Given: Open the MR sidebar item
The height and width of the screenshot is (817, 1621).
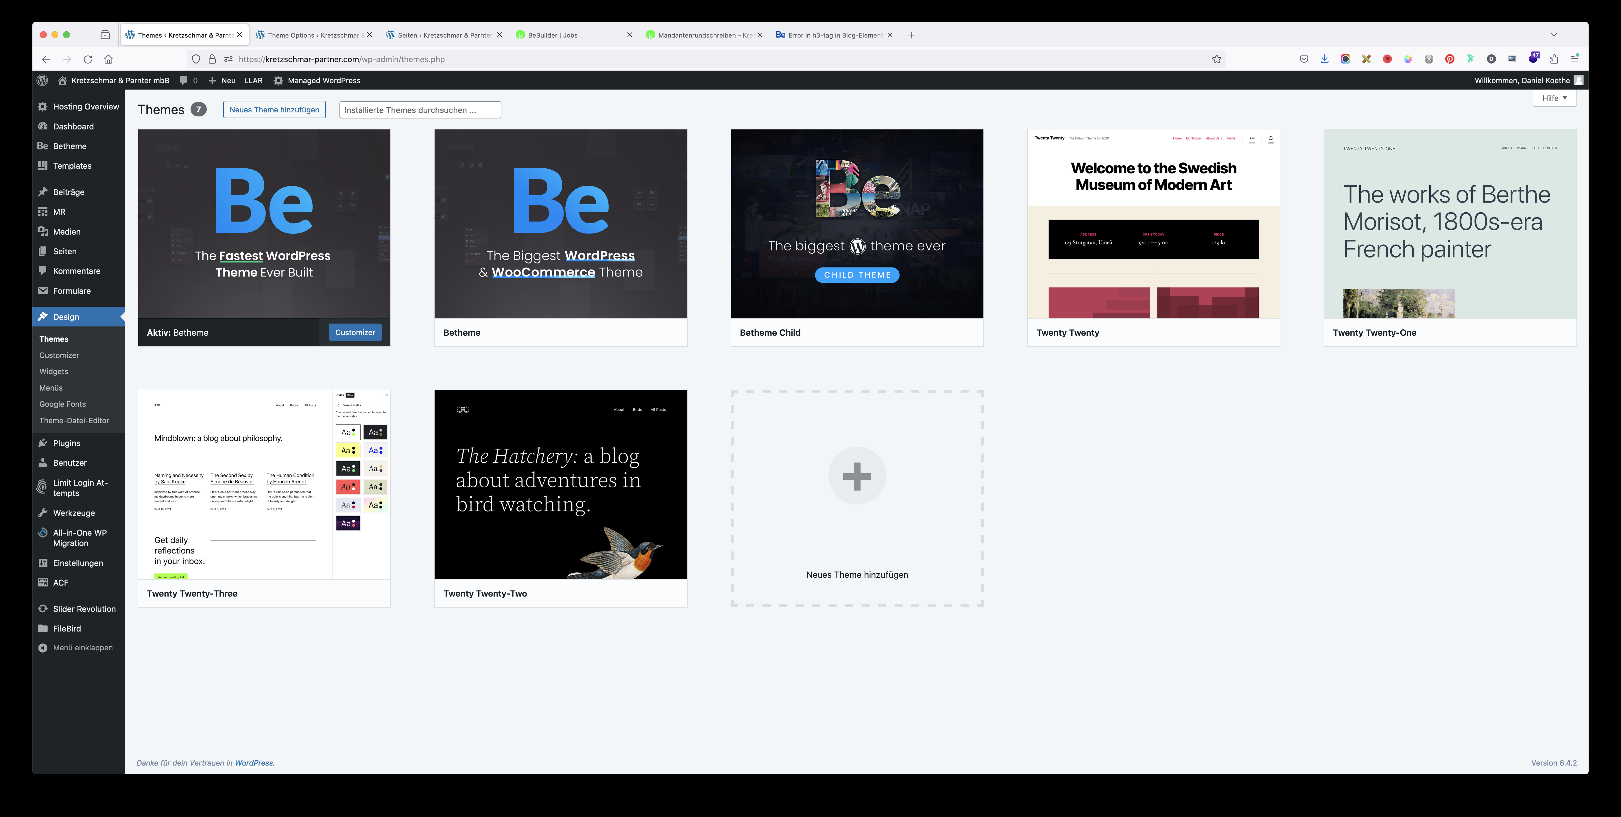Looking at the screenshot, I should click(x=79, y=212).
